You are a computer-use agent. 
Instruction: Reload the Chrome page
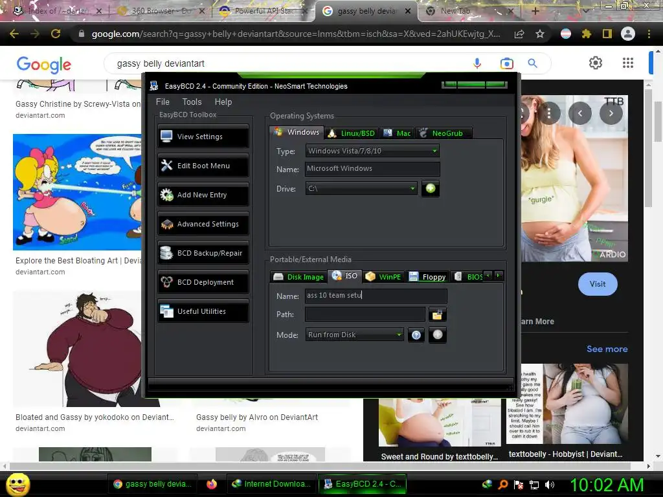pos(56,34)
